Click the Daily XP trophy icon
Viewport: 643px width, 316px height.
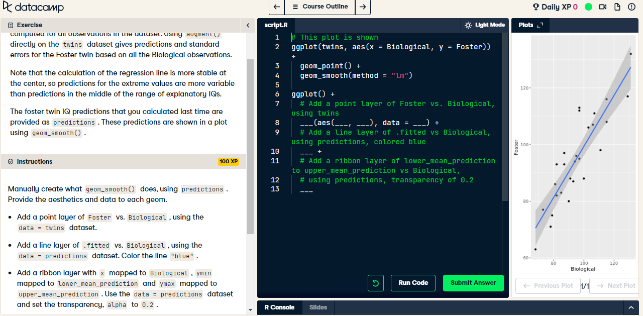point(534,7)
